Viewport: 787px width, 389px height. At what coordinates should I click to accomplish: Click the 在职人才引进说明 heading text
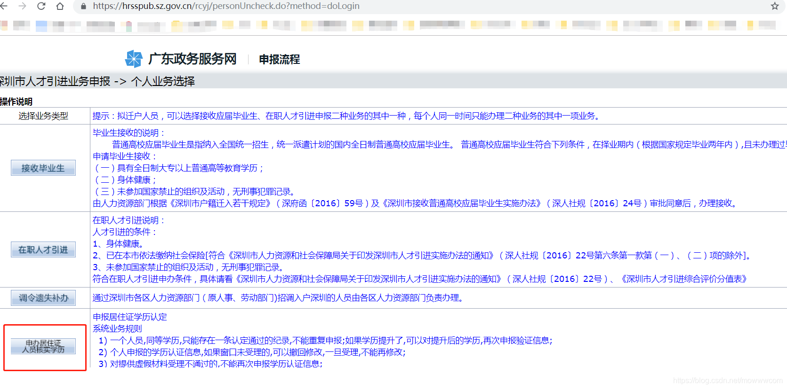coord(129,220)
